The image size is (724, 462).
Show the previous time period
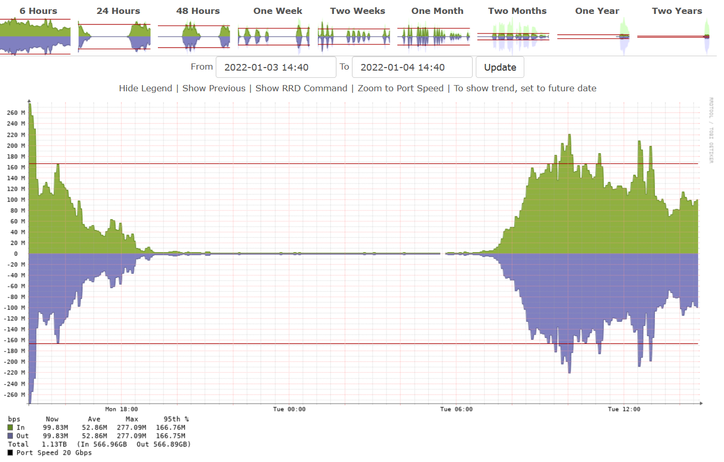pyautogui.click(x=214, y=88)
